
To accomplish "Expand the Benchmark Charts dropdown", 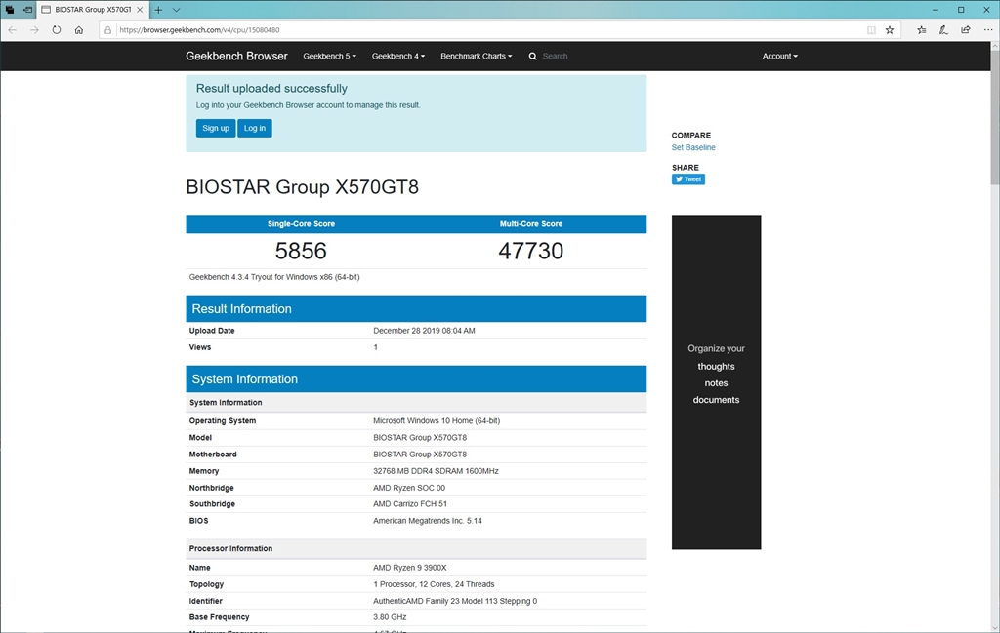I will [477, 56].
